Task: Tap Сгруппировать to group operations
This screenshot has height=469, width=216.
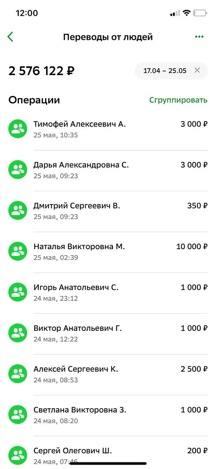Action: pyautogui.click(x=178, y=99)
